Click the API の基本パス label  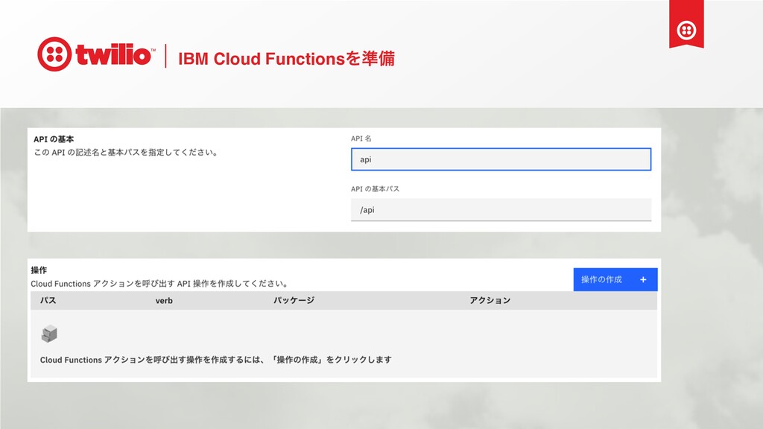click(375, 188)
